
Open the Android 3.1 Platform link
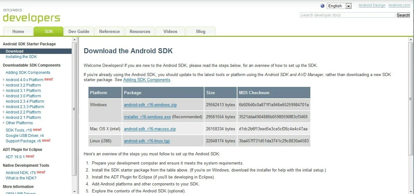coord(23,91)
